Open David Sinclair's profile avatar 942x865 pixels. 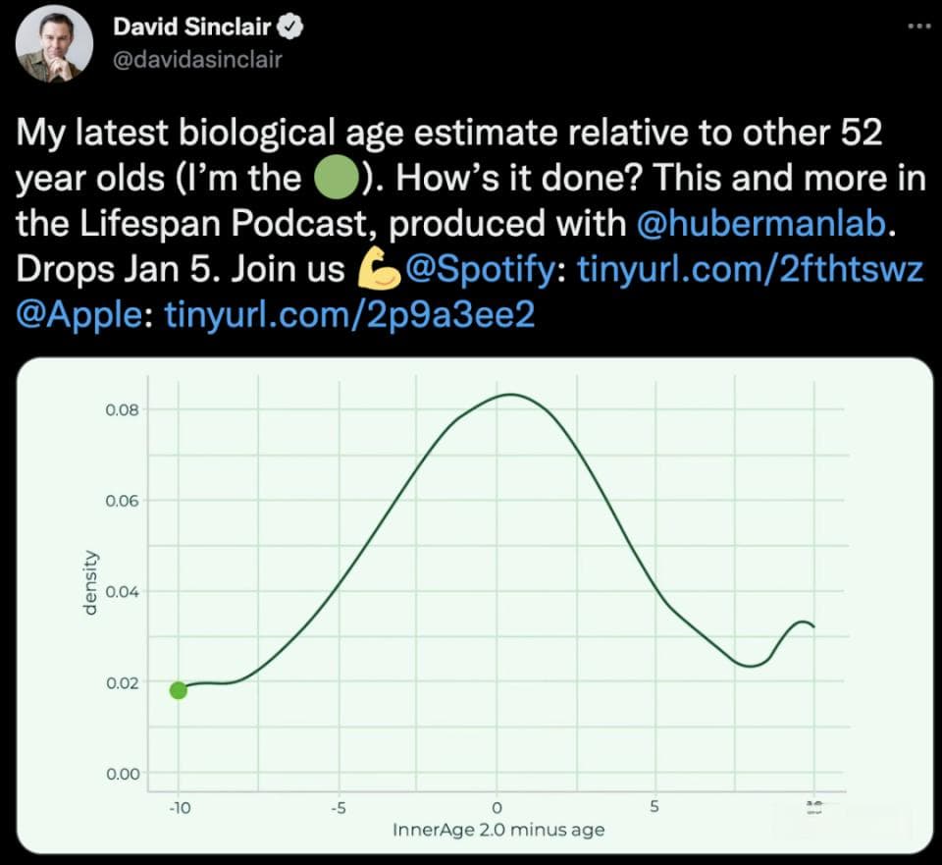pyautogui.click(x=54, y=43)
